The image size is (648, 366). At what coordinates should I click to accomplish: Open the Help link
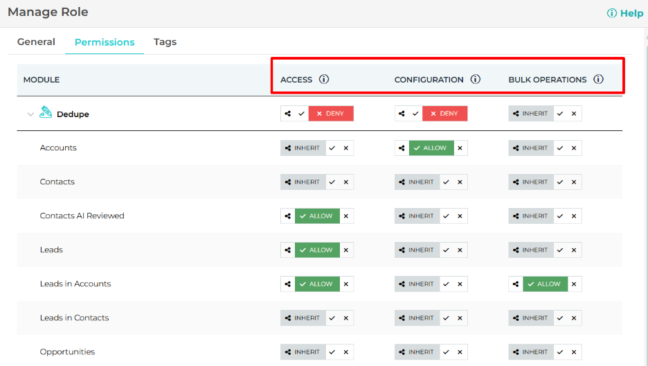(625, 13)
